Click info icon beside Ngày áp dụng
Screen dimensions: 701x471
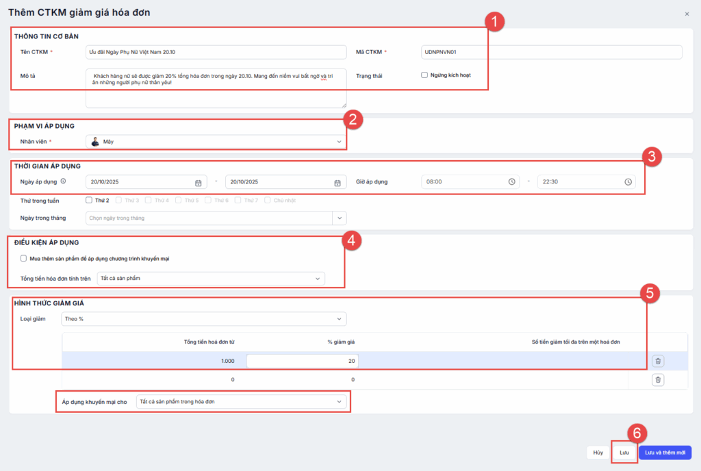pos(63,181)
